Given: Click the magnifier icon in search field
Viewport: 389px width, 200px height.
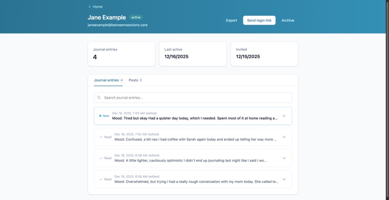Looking at the screenshot, I should click(99, 98).
